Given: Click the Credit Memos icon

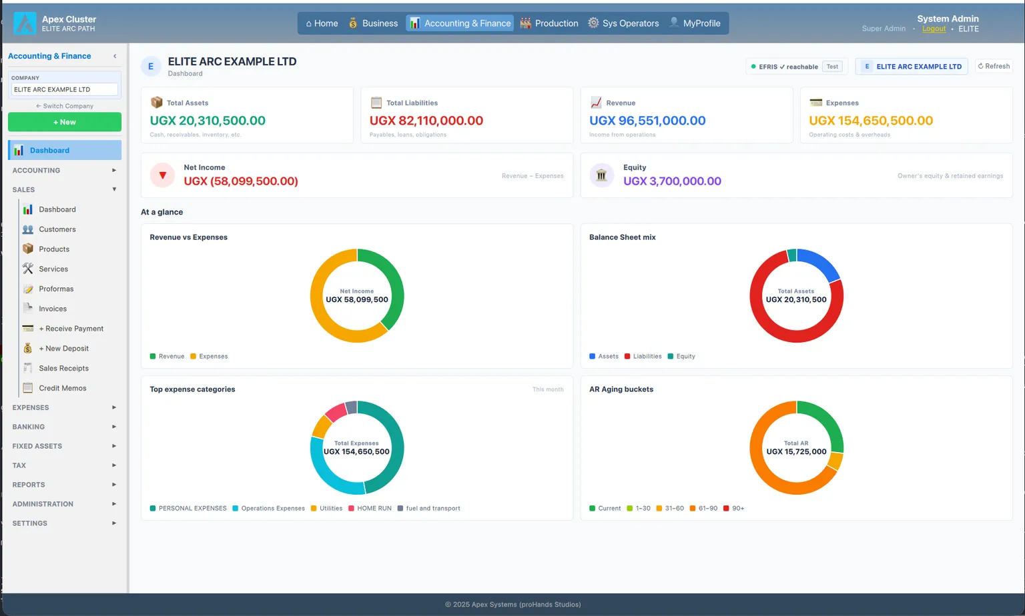Looking at the screenshot, I should (28, 388).
